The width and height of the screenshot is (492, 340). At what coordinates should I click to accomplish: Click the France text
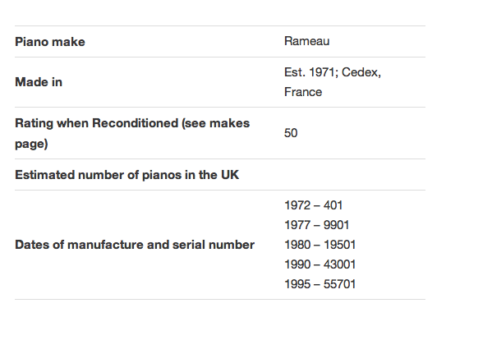click(303, 92)
